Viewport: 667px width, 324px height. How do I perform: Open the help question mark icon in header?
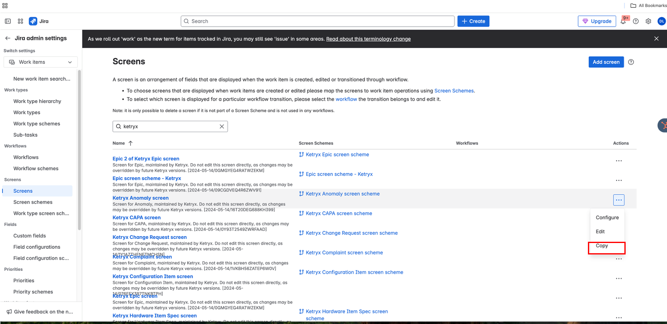636,21
